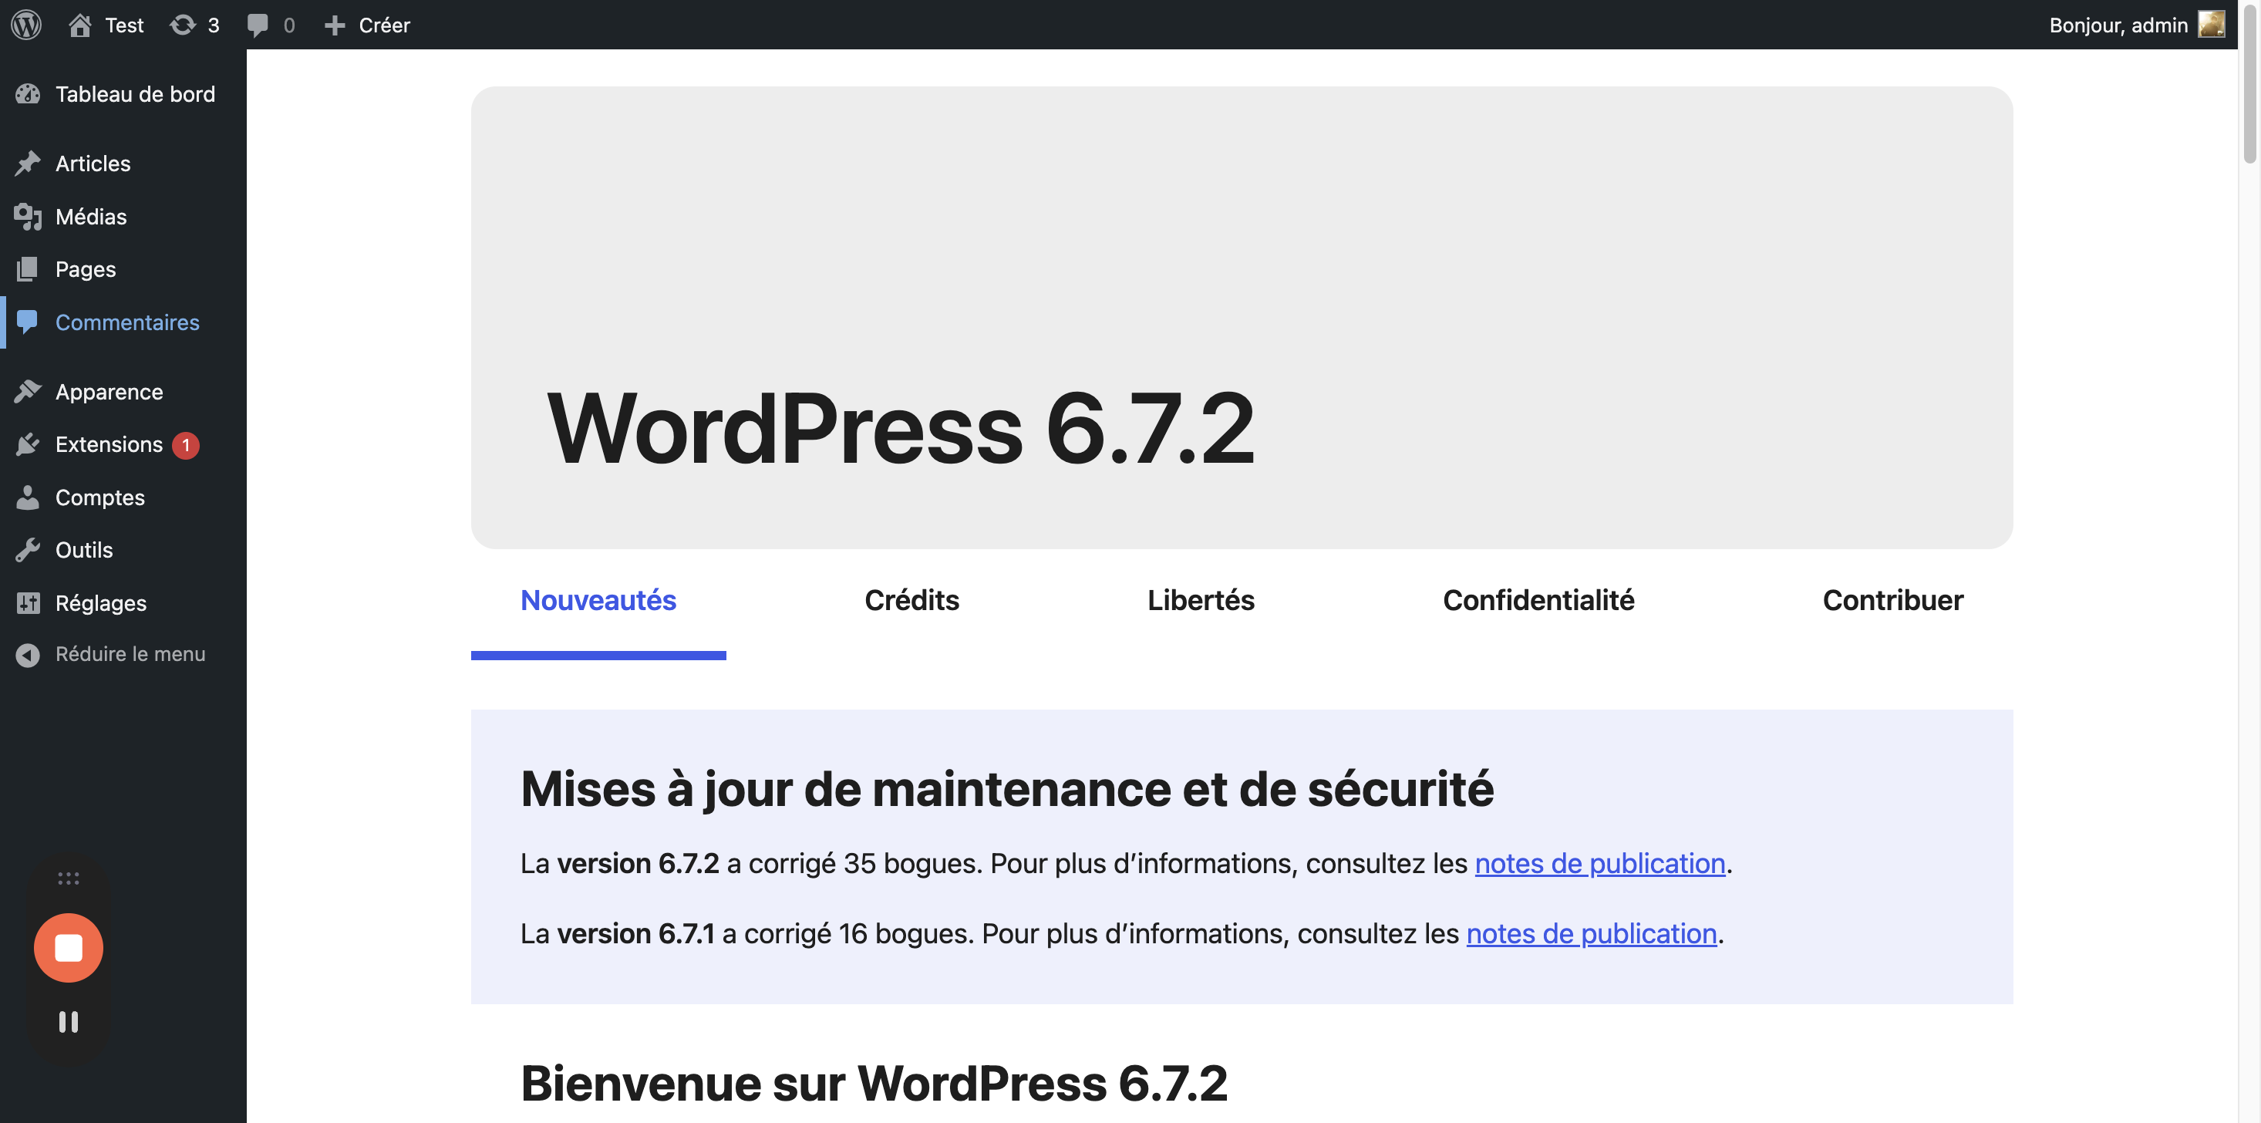Switch to the Confidentialité tab
Viewport: 2261px width, 1123px height.
click(1538, 601)
